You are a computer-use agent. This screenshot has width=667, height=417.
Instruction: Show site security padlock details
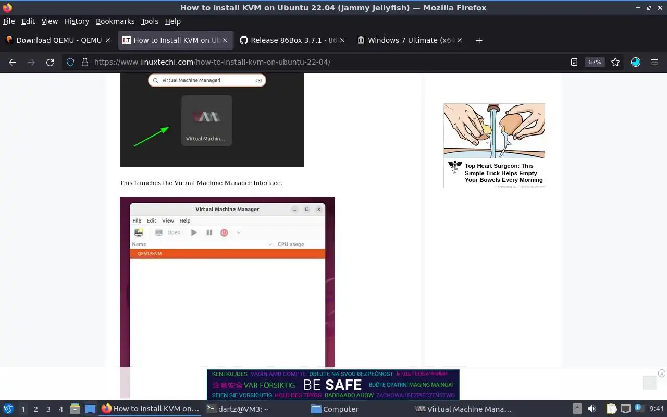tap(84, 62)
